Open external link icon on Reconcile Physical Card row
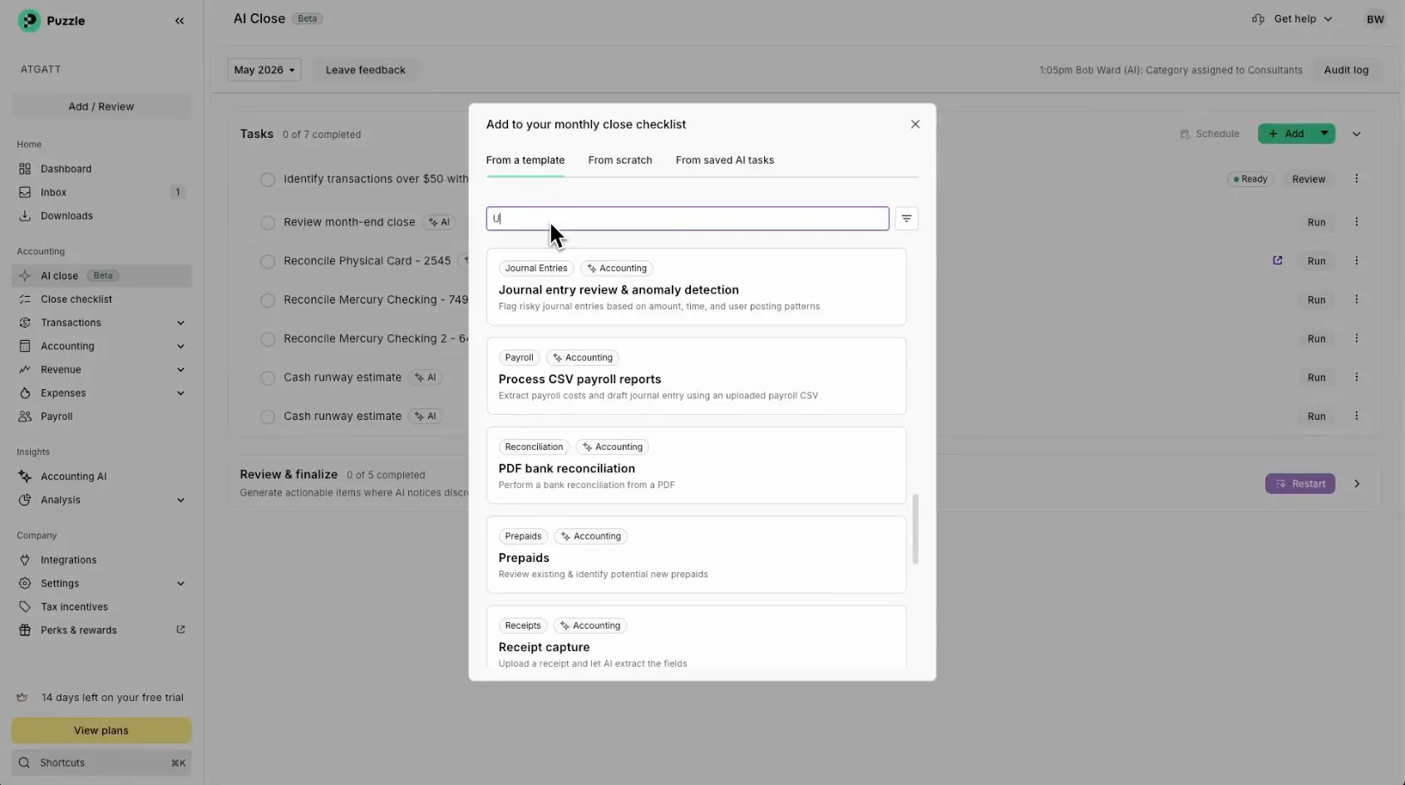Image resolution: width=1405 pixels, height=785 pixels. pos(1278,260)
